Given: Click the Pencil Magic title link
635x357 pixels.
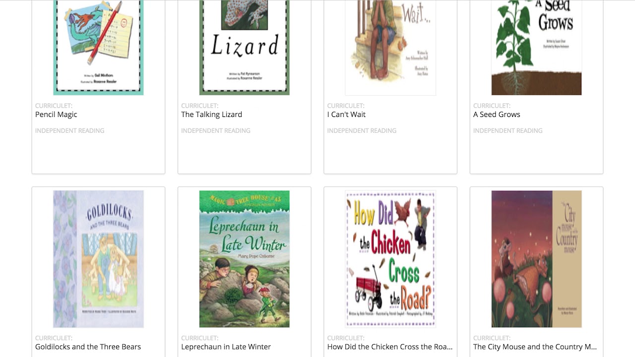Looking at the screenshot, I should pos(56,115).
